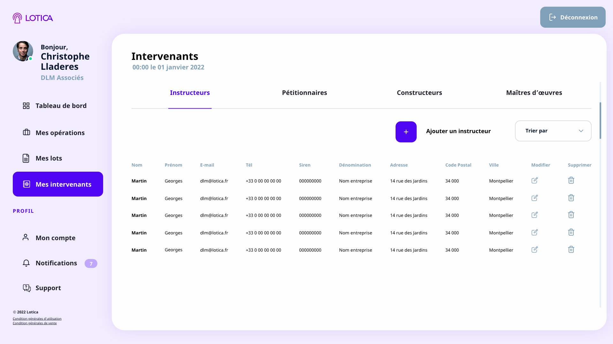Click the chevron arrow in Trier par
This screenshot has width=613, height=344.
click(x=581, y=131)
